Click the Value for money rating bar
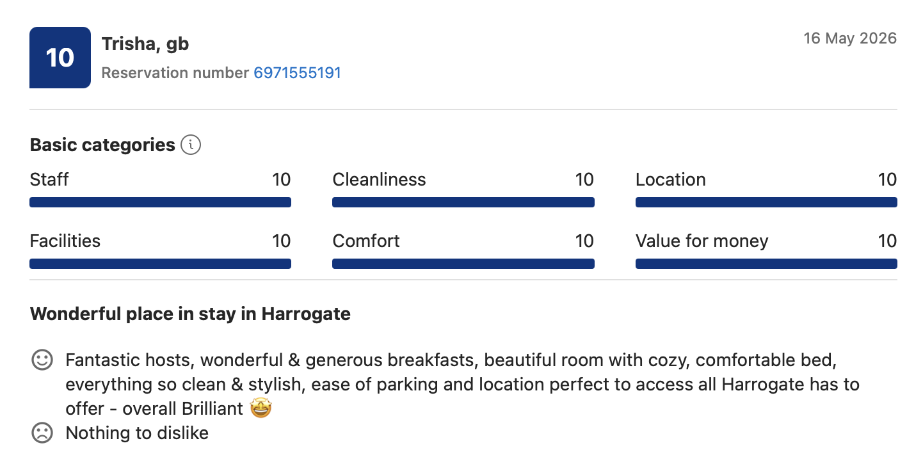 click(766, 264)
